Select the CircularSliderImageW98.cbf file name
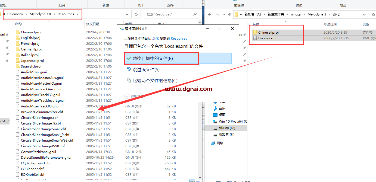This screenshot has width=376, height=182. click(x=43, y=146)
